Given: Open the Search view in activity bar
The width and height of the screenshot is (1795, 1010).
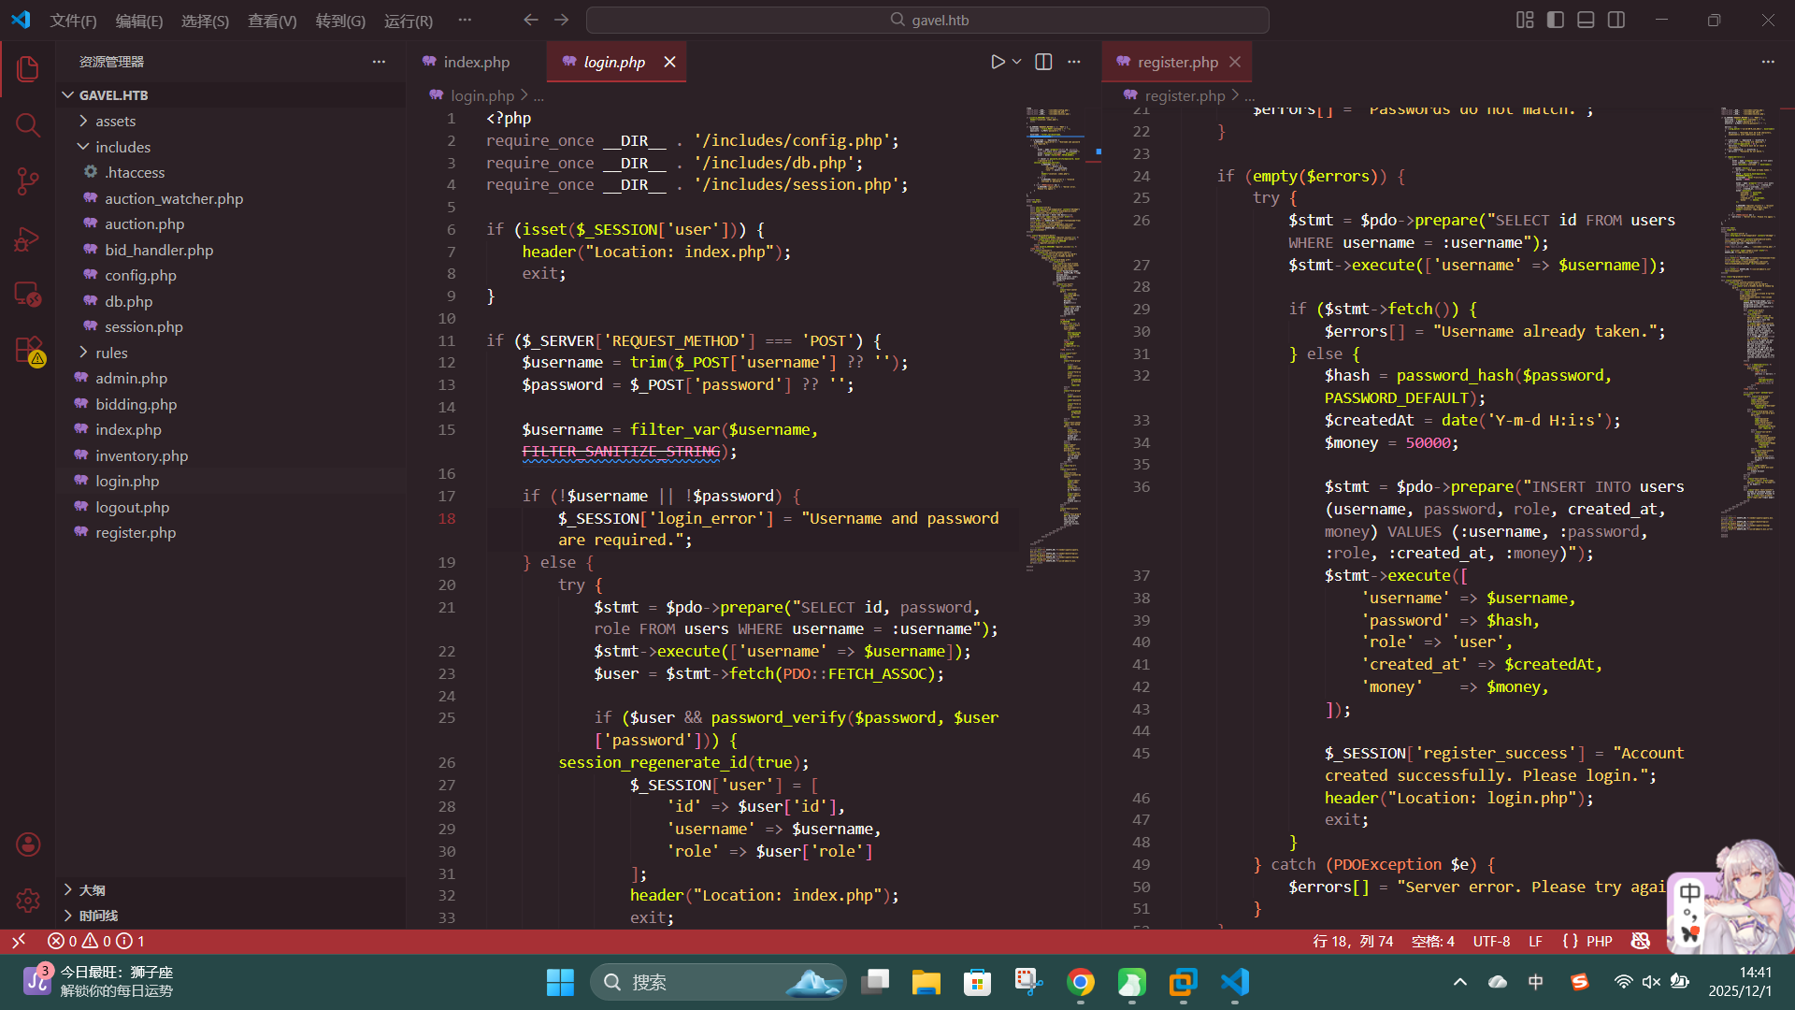Looking at the screenshot, I should click(28, 125).
